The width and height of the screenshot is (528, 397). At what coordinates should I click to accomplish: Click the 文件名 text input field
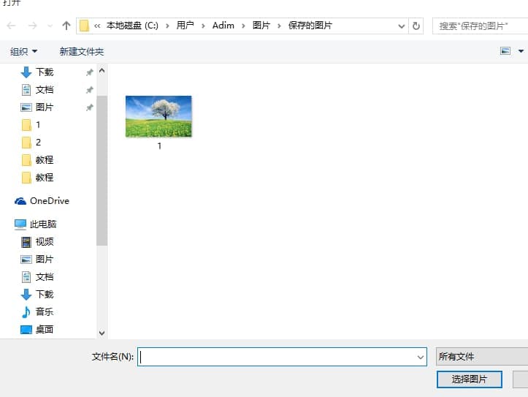276,357
